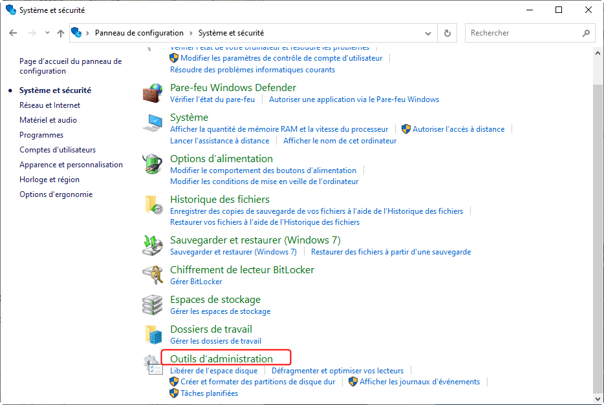Click Résoudre des problèmes informatiques courants
This screenshot has width=604, height=405.
pos(253,70)
